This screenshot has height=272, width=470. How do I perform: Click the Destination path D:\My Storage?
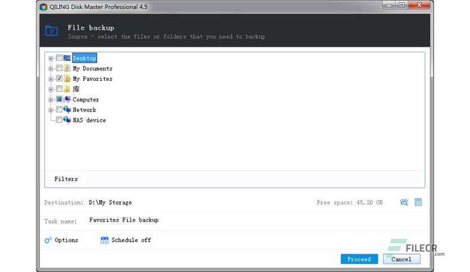click(x=110, y=202)
